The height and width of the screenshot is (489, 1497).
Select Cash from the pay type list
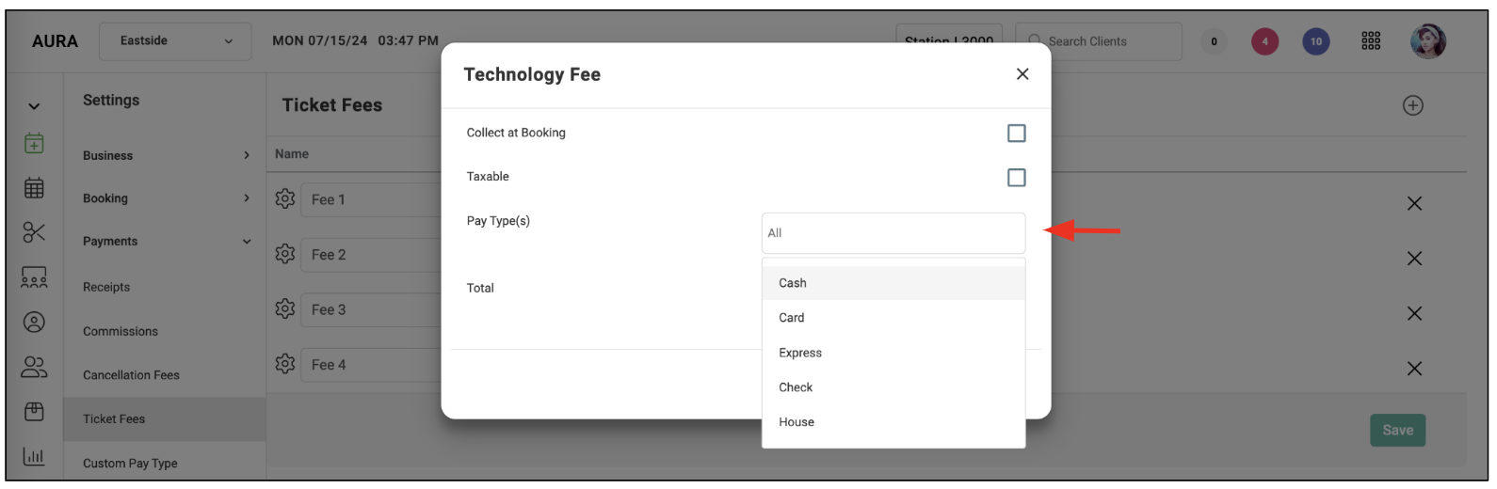pyautogui.click(x=893, y=283)
